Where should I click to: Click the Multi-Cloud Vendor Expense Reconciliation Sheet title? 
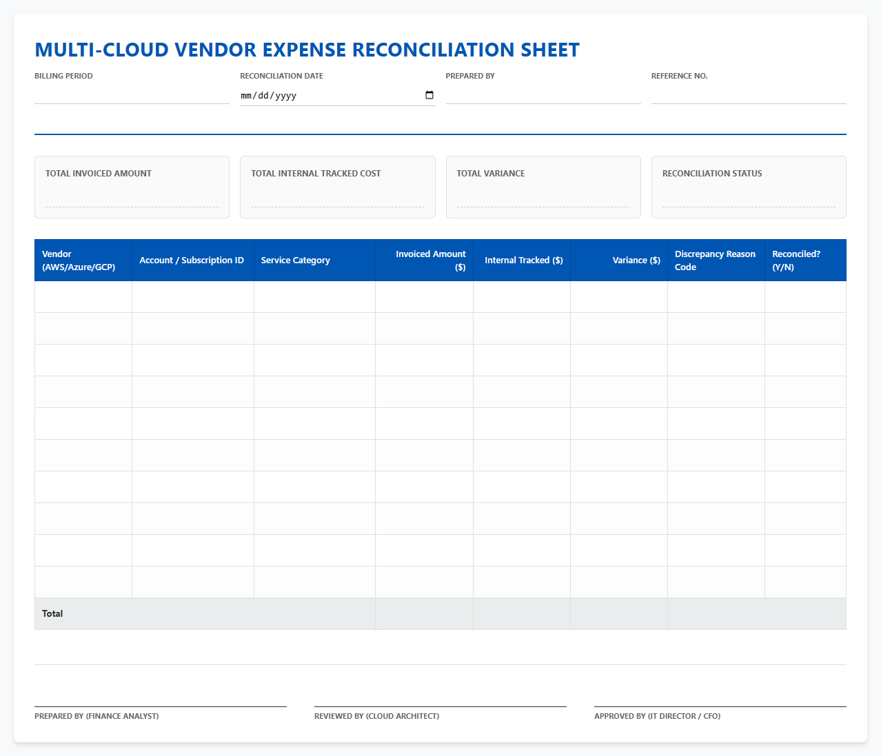tap(307, 50)
